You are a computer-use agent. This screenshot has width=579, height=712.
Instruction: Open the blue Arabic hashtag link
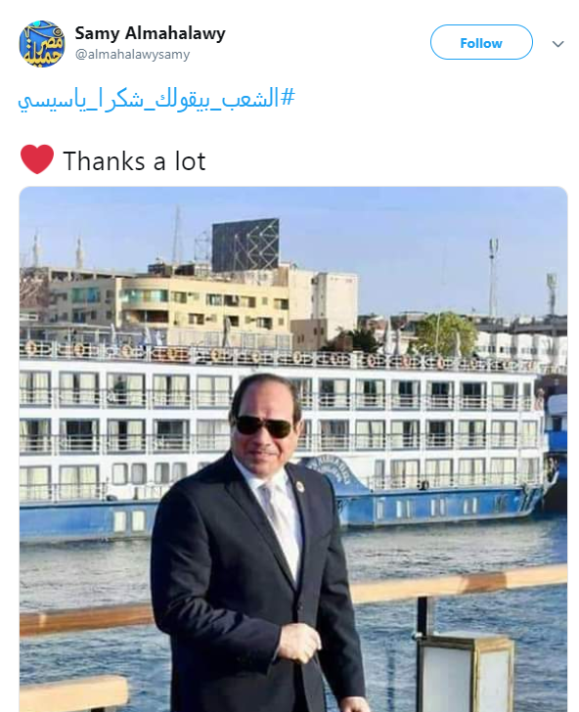click(x=156, y=99)
